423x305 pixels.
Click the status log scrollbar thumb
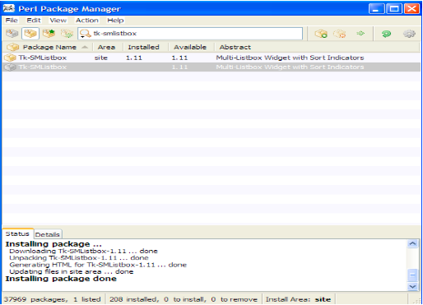(412, 275)
